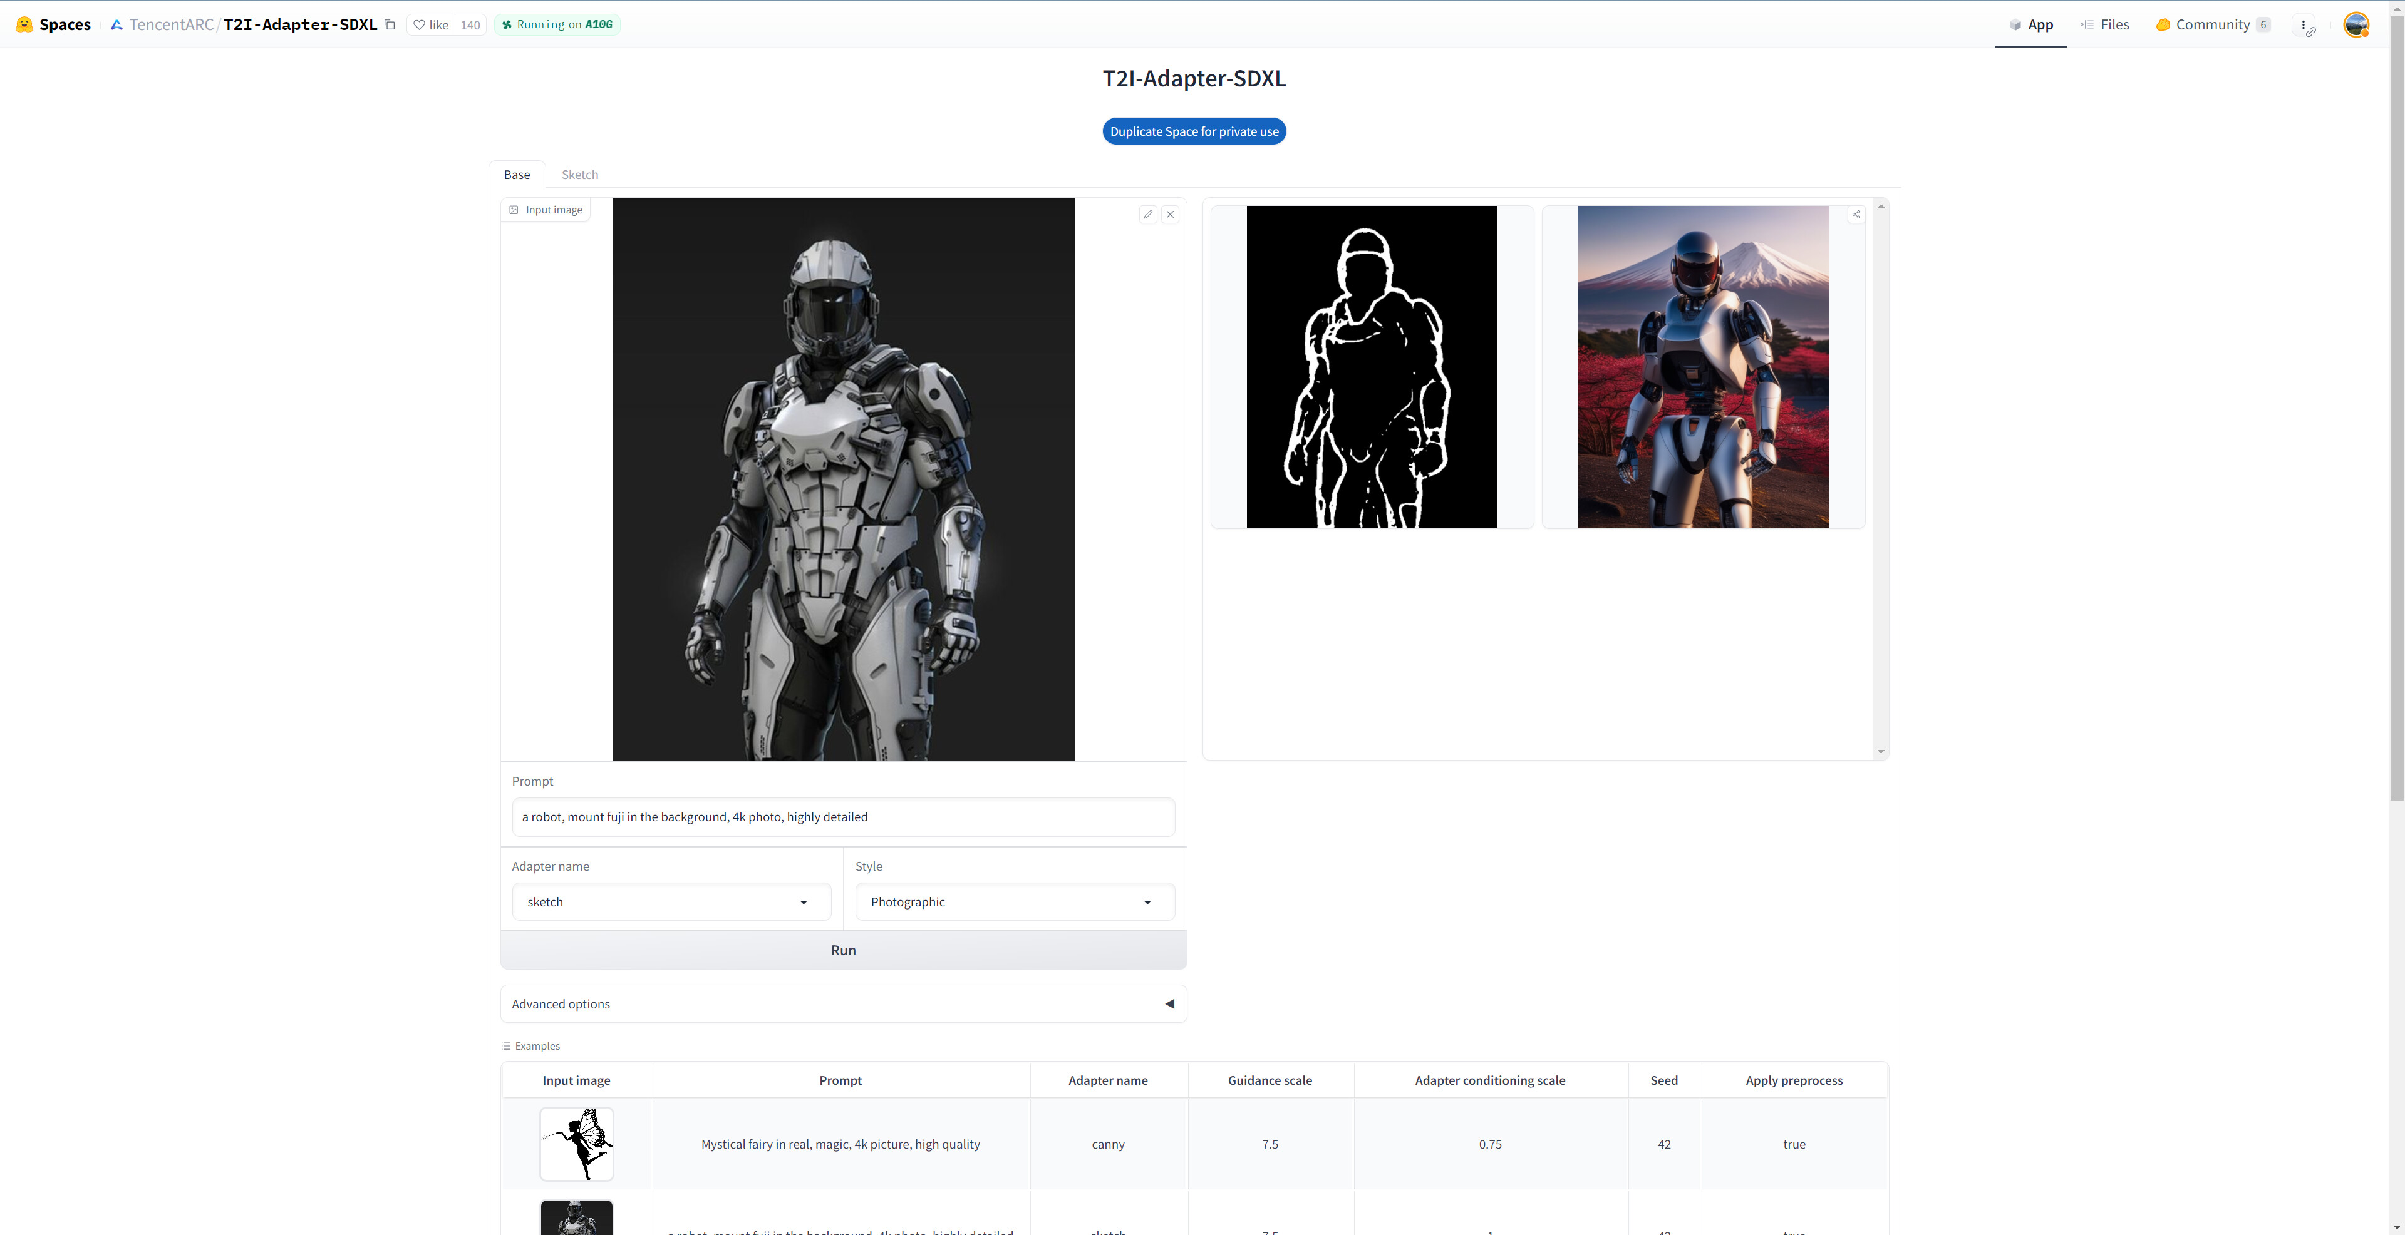
Task: Select the fairy example thumbnail
Action: pyautogui.click(x=576, y=1144)
